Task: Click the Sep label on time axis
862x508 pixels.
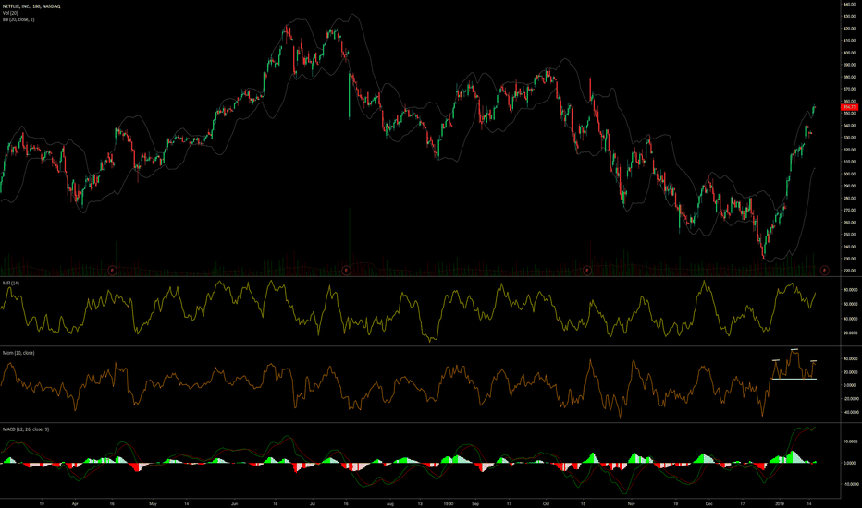Action: coord(475,503)
